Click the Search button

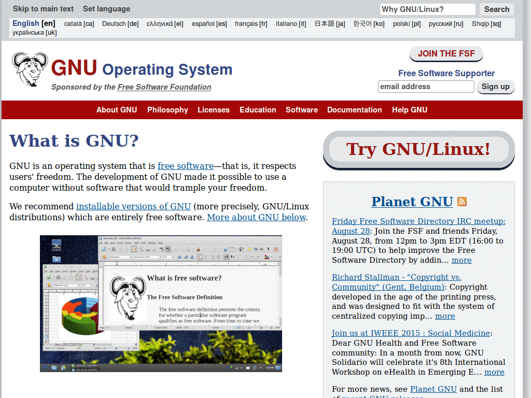click(497, 9)
